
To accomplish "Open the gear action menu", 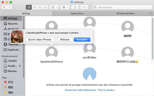I will pyautogui.click(x=65, y=7).
